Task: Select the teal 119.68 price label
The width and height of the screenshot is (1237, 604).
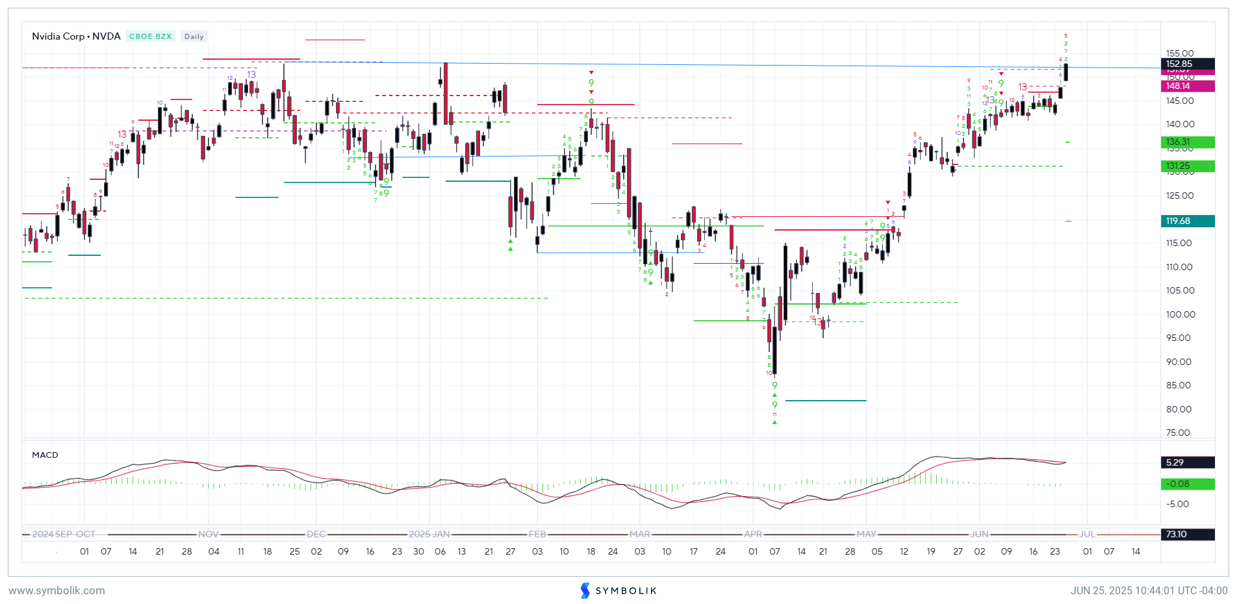Action: tap(1188, 221)
